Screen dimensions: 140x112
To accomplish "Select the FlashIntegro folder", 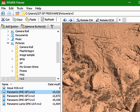I will coord(27,51).
